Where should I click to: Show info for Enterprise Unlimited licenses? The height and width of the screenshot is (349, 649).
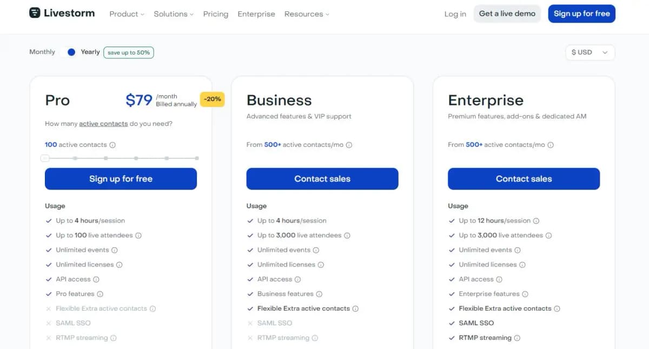click(522, 265)
